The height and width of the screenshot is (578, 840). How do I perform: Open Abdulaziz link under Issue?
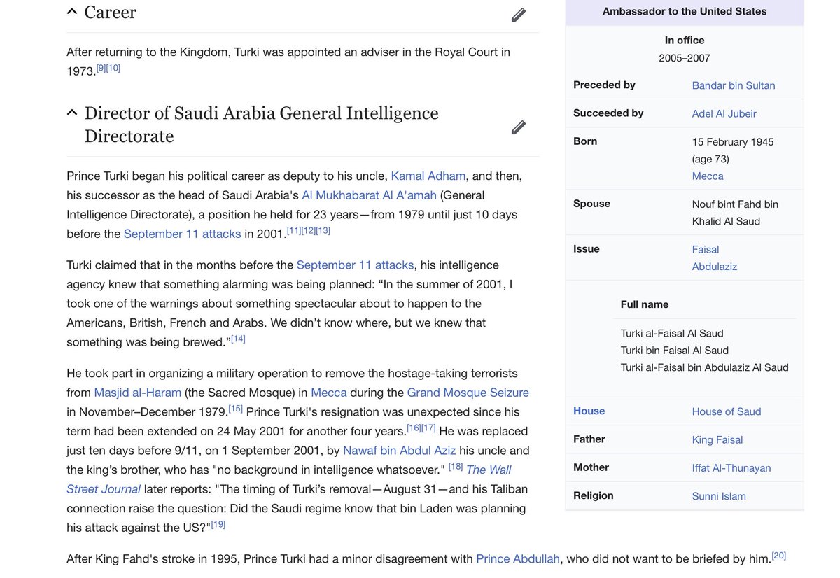[715, 267]
